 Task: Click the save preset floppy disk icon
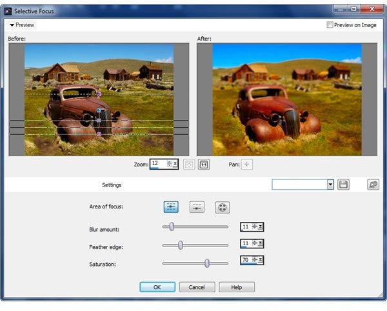(343, 185)
